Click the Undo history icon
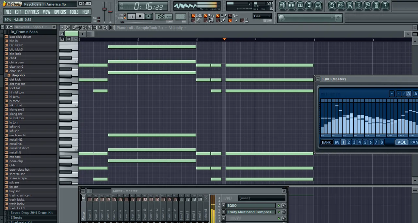This screenshot has width=418, height=223. tap(332, 5)
